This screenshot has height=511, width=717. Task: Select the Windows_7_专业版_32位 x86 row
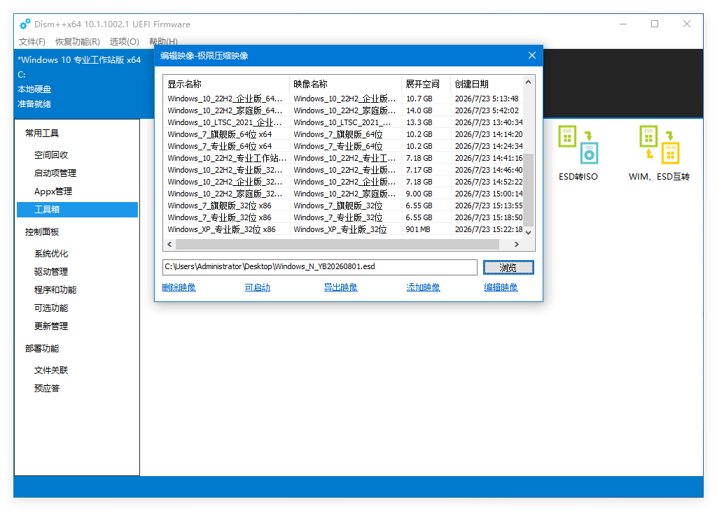point(343,217)
